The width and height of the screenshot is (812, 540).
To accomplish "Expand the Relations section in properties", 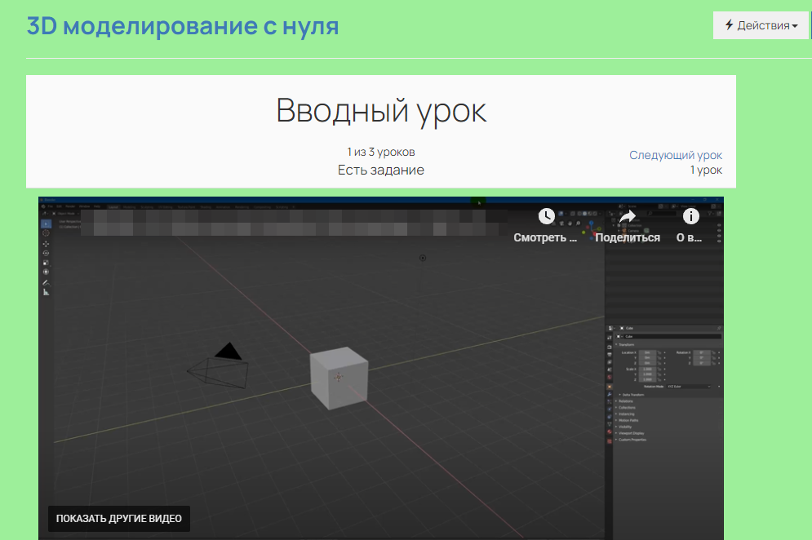I will (625, 401).
